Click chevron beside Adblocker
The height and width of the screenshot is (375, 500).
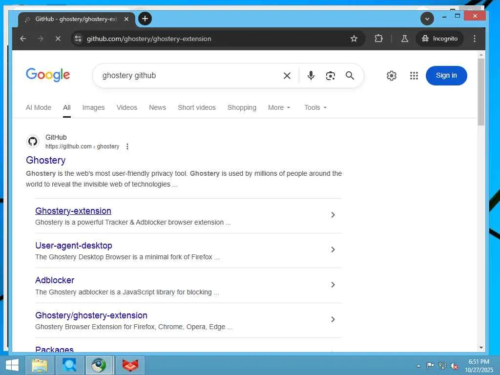(333, 285)
